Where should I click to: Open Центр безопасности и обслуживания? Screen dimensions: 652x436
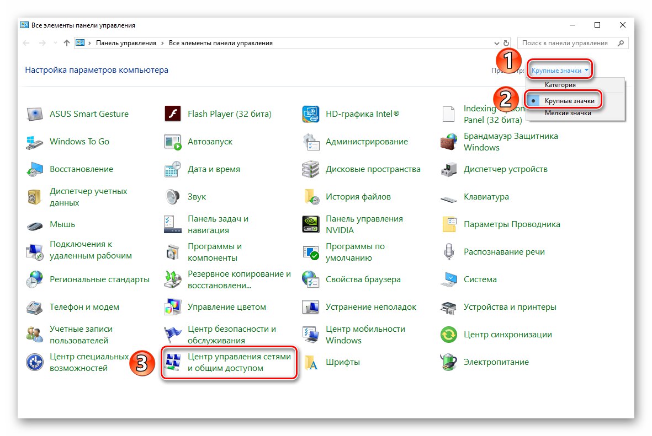(232, 335)
